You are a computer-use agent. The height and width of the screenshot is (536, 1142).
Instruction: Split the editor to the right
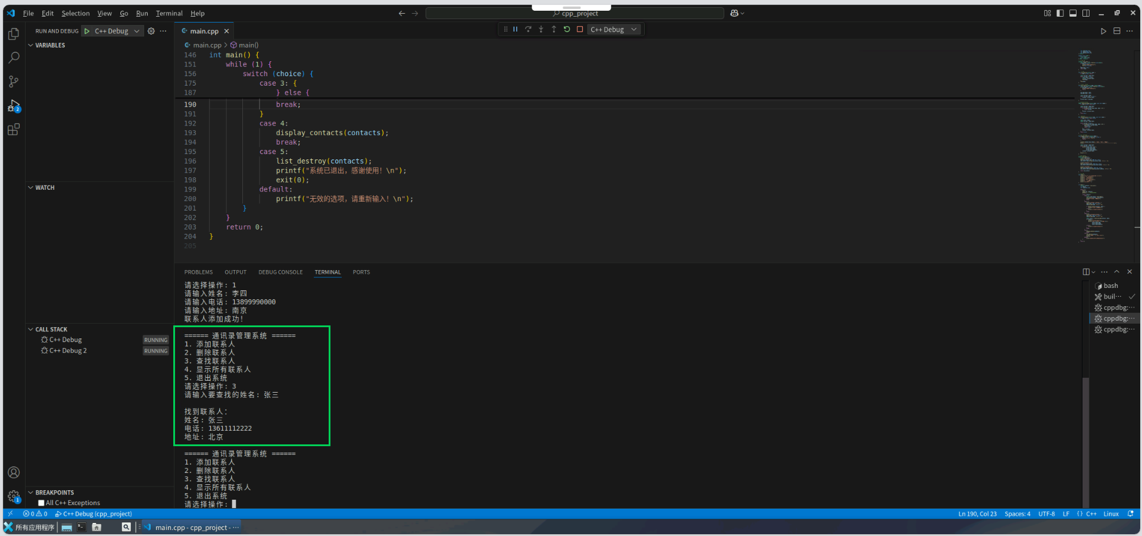click(x=1117, y=31)
